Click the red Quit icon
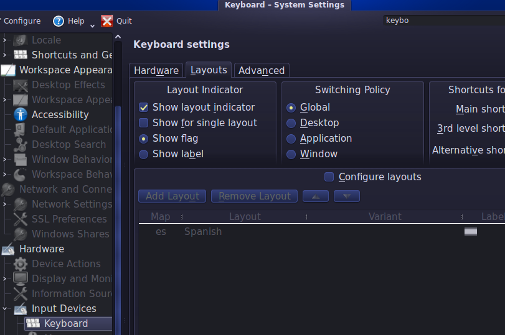This screenshot has width=505, height=335. (x=107, y=21)
